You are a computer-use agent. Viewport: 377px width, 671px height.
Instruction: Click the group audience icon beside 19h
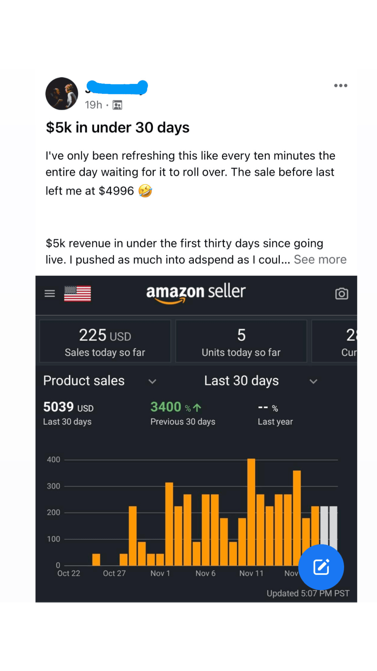click(x=117, y=105)
